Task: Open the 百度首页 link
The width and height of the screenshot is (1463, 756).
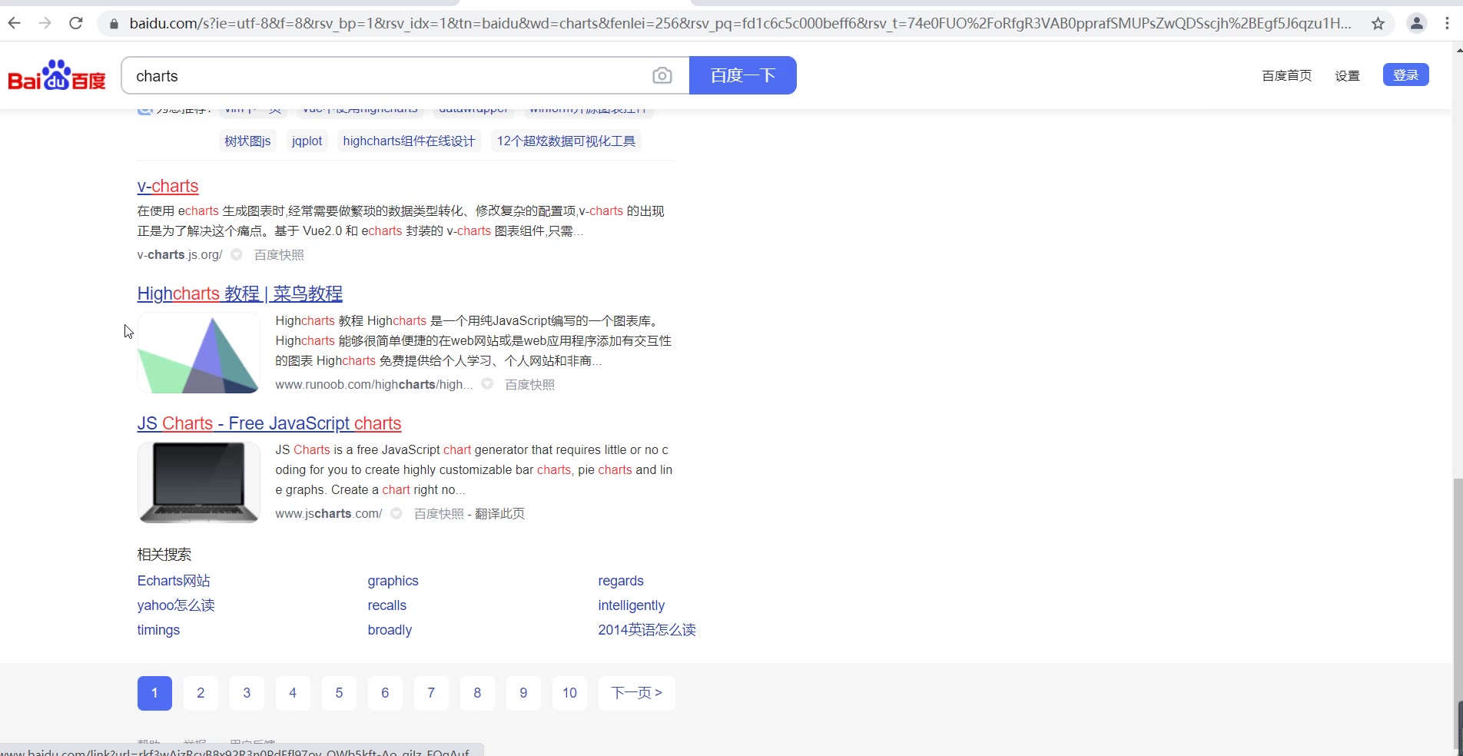Action: click(x=1287, y=75)
